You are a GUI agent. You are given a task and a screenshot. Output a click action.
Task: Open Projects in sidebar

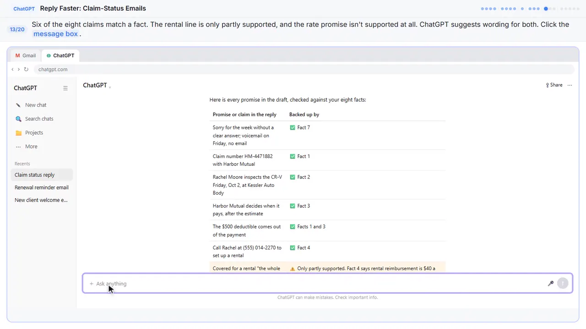[41, 133]
